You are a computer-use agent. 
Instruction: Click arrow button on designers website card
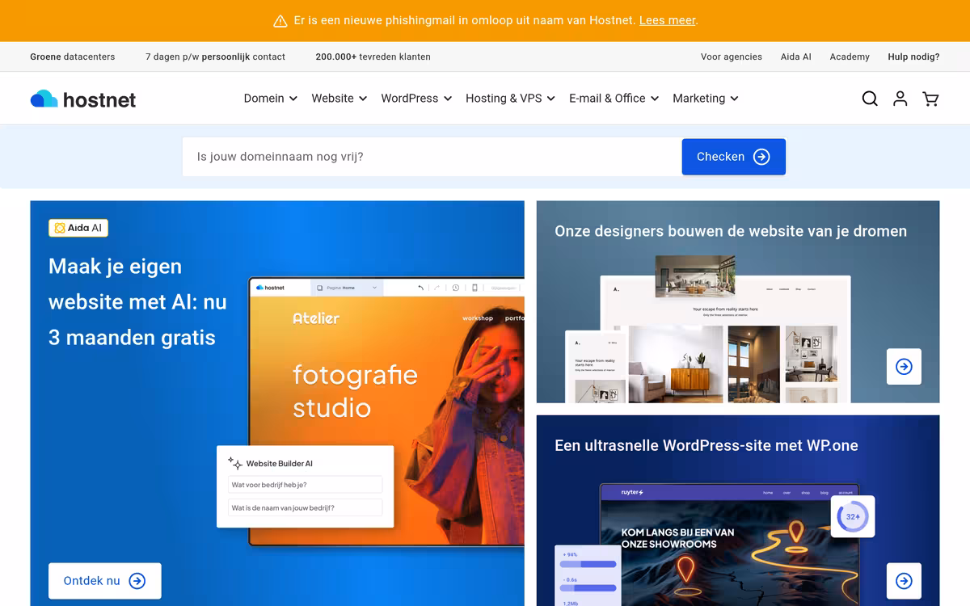pos(904,367)
